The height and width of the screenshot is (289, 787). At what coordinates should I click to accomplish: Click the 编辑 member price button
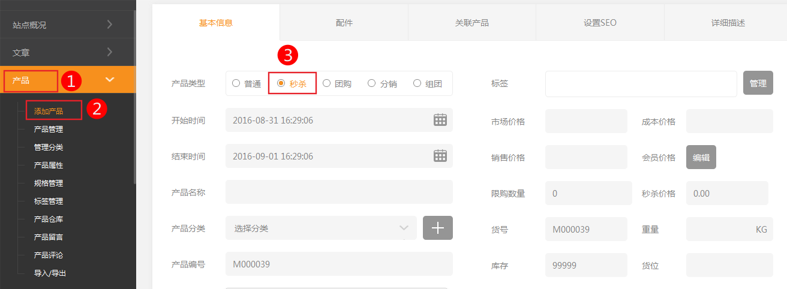pyautogui.click(x=701, y=157)
